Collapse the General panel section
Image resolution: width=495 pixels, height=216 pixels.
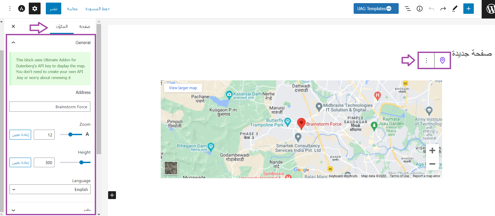[13, 43]
